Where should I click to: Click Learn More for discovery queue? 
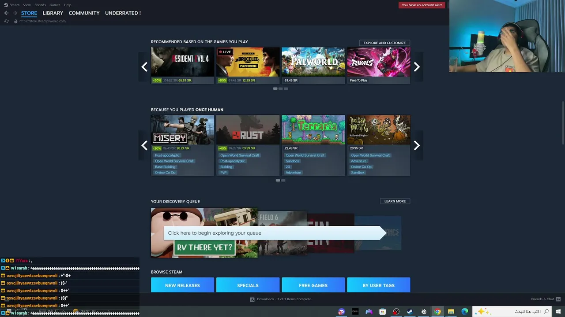pyautogui.click(x=395, y=201)
